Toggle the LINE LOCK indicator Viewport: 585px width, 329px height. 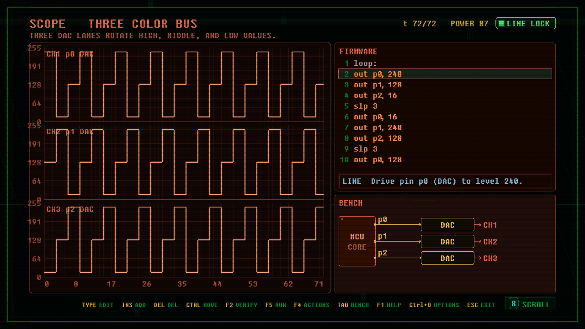click(526, 23)
